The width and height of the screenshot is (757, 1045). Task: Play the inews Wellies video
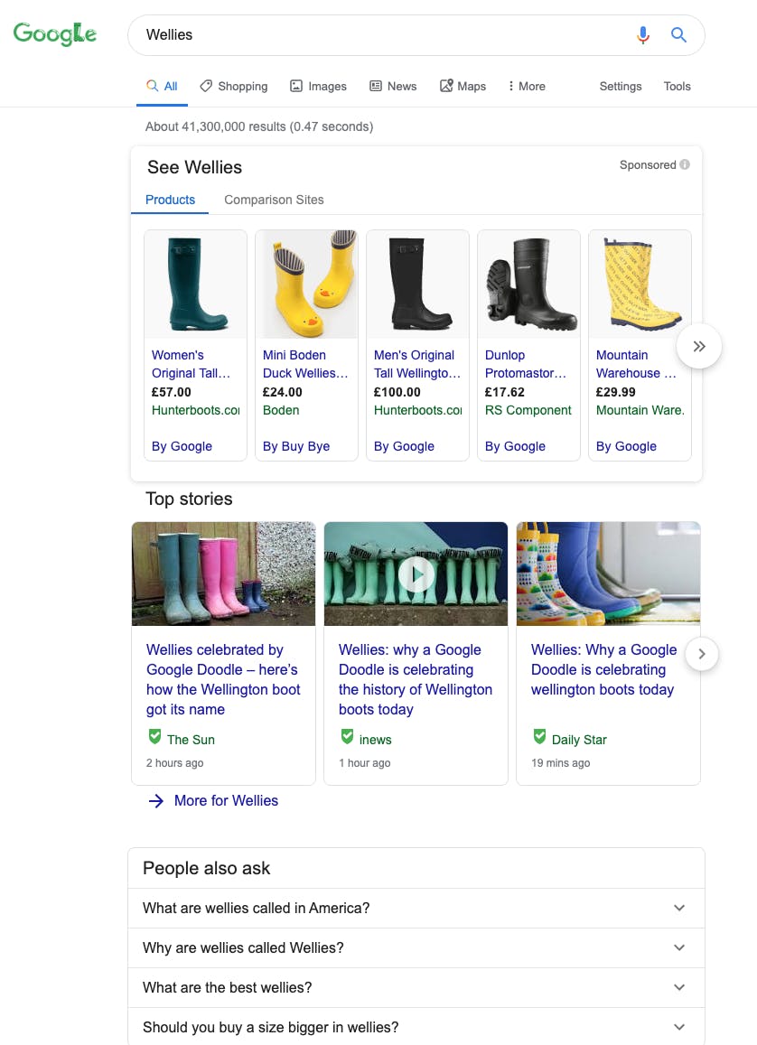click(x=416, y=574)
